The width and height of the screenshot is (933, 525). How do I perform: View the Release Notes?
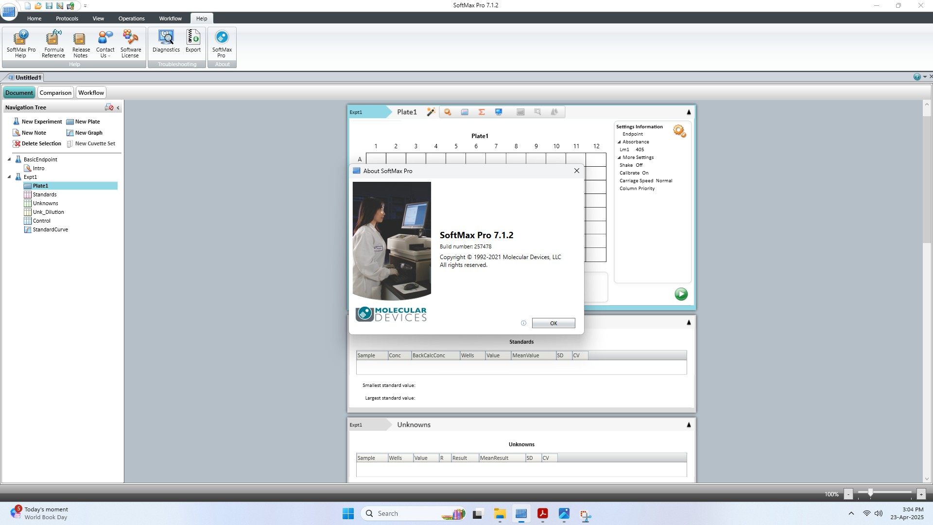click(81, 44)
